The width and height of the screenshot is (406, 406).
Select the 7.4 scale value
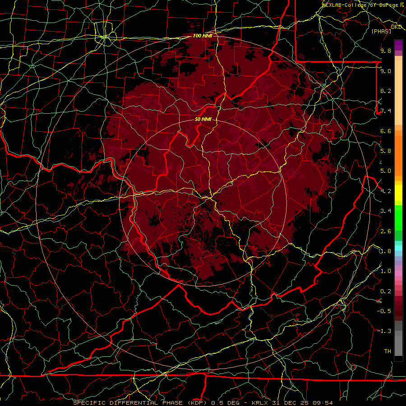click(x=386, y=111)
